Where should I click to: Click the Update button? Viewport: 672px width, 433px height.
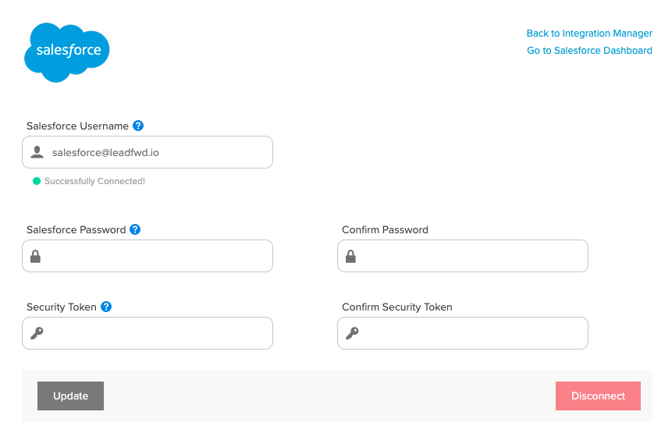(71, 396)
